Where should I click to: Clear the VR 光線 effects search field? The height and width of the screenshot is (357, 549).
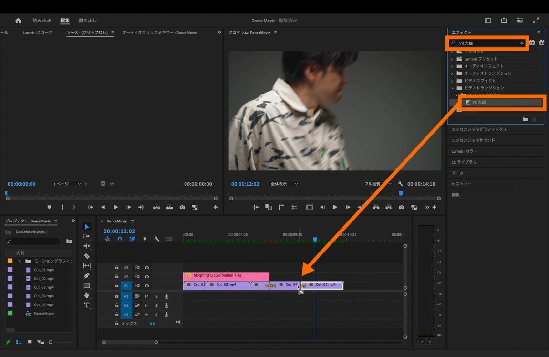(522, 43)
